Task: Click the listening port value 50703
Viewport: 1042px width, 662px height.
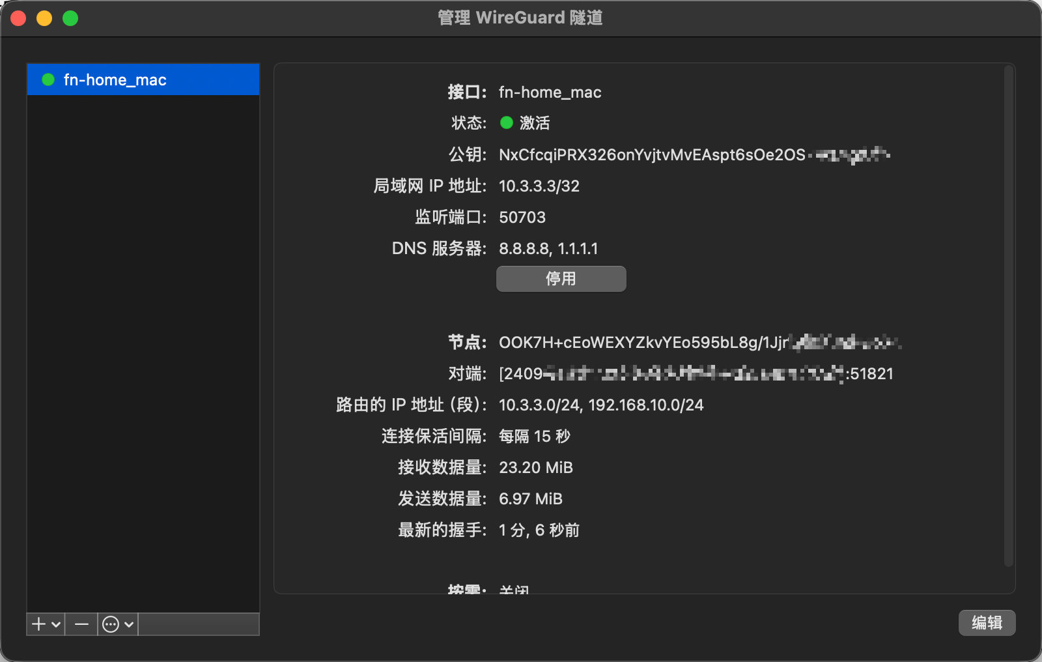Action: click(x=522, y=217)
